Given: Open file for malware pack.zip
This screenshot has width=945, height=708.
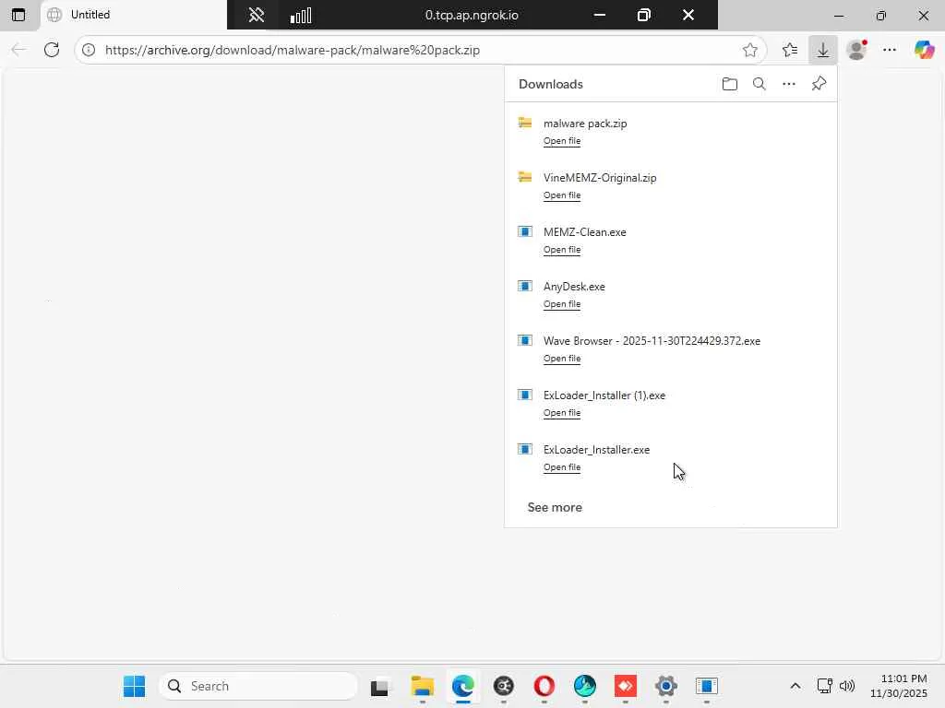Looking at the screenshot, I should [562, 141].
